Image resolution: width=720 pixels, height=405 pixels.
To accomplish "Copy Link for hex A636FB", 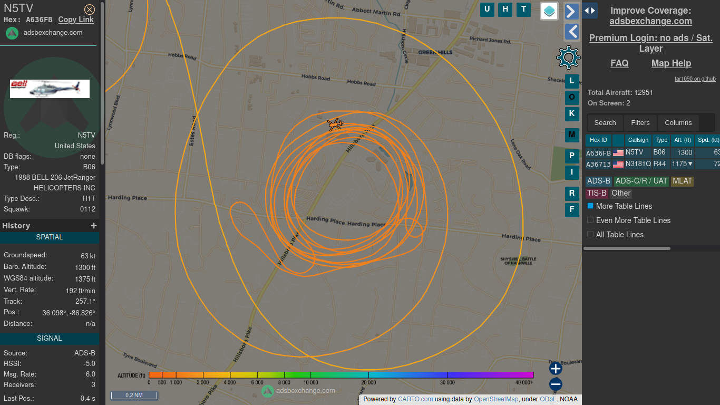I will 76,20.
